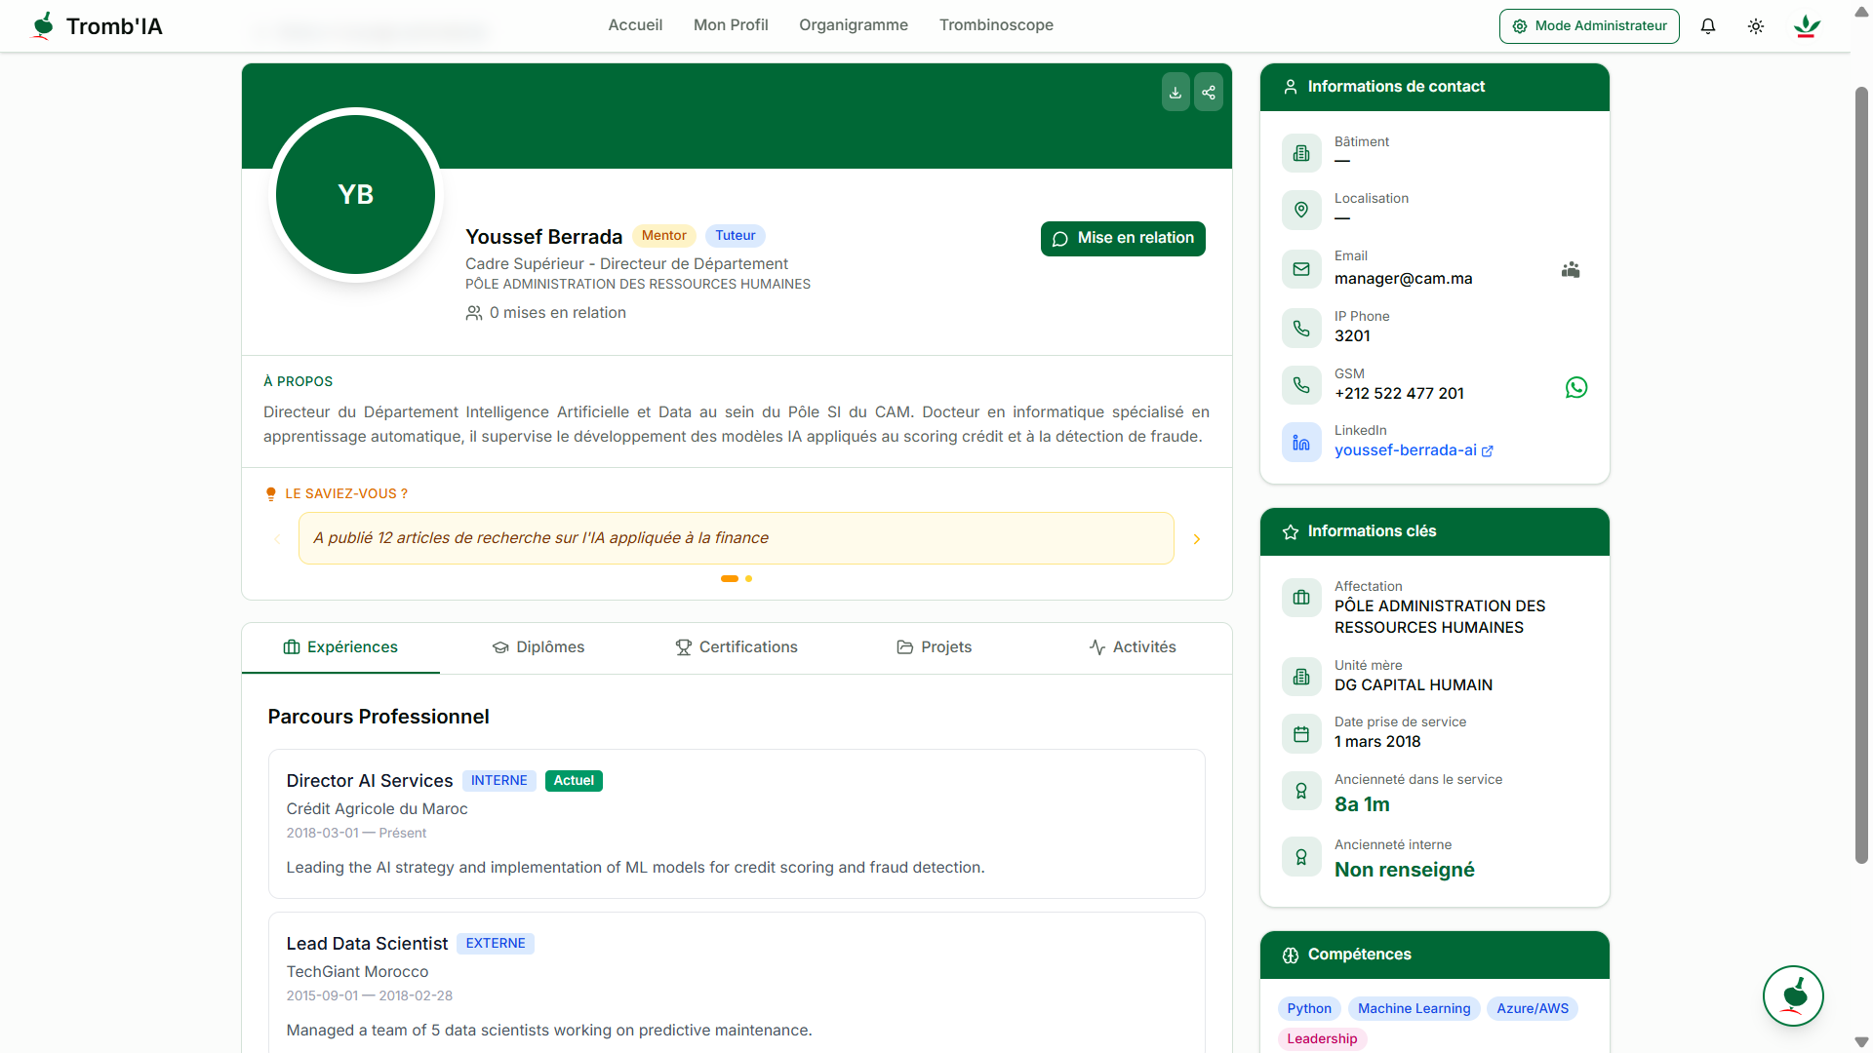Image resolution: width=1873 pixels, height=1053 pixels.
Task: Click the INTERNE tag on Director AI Services
Action: click(x=499, y=781)
